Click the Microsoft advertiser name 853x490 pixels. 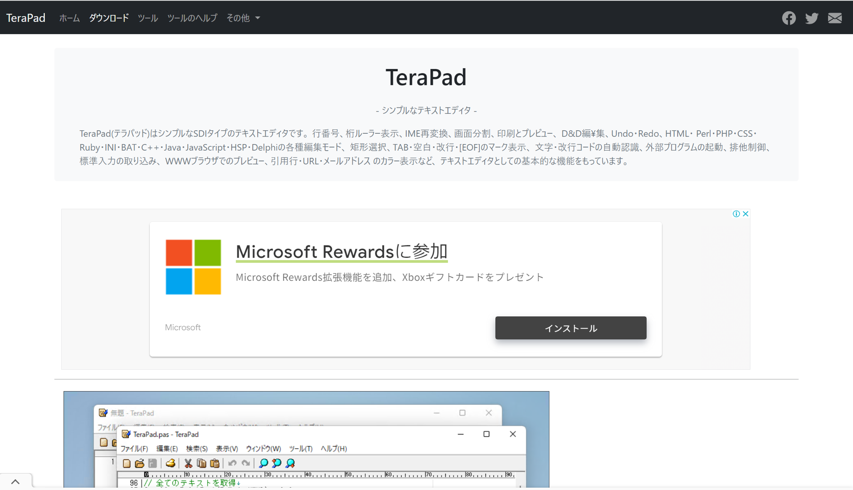coord(183,328)
